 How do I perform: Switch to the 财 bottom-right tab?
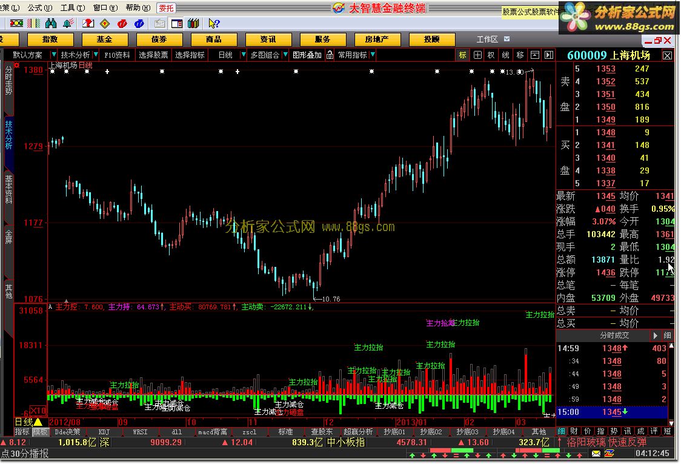(574, 431)
